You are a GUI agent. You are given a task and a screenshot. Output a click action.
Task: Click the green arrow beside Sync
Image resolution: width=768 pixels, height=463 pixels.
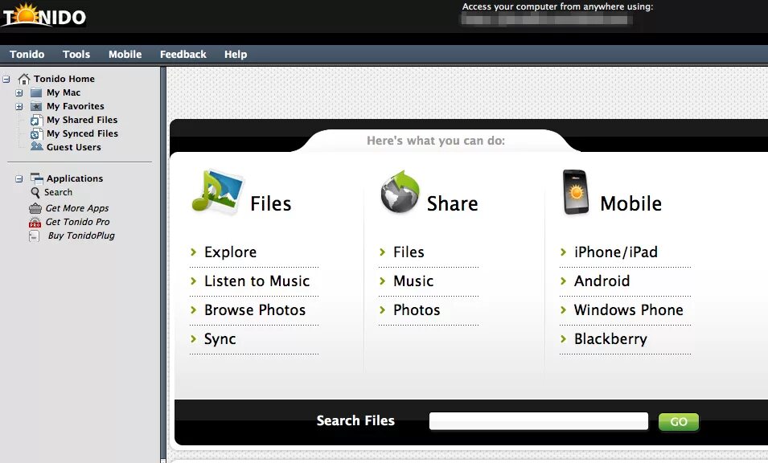coord(194,338)
